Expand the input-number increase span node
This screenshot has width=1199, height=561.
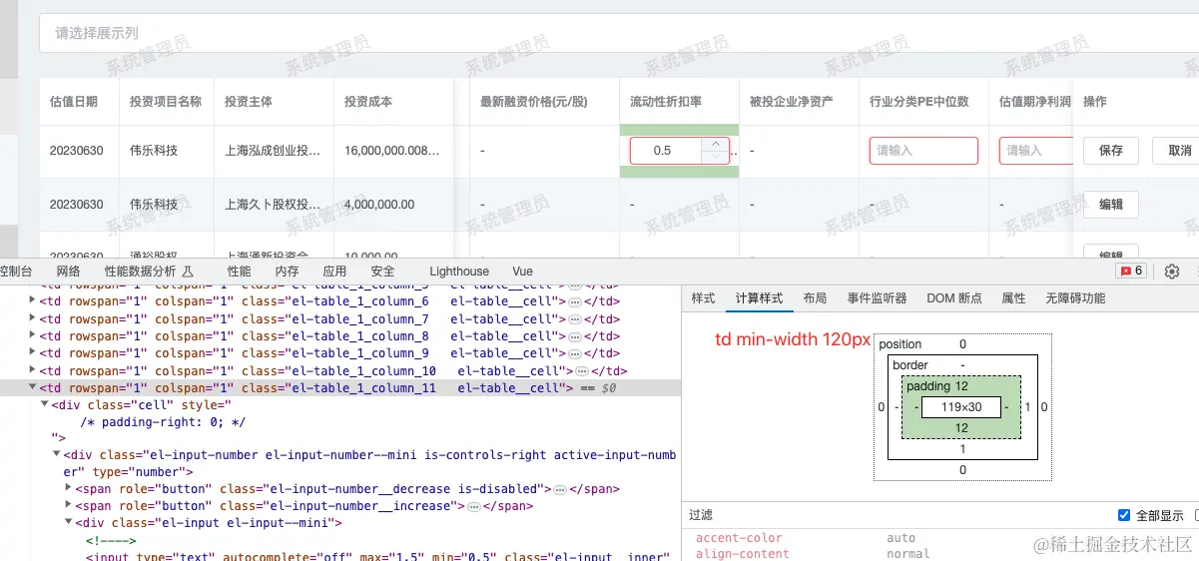(x=69, y=506)
